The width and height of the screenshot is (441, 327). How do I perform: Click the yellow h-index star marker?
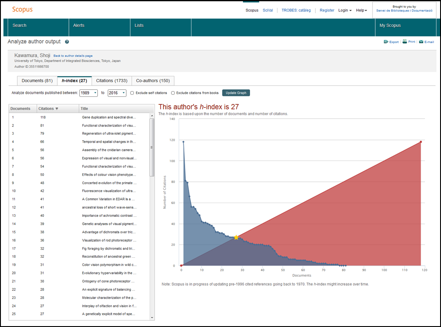pos(236,237)
